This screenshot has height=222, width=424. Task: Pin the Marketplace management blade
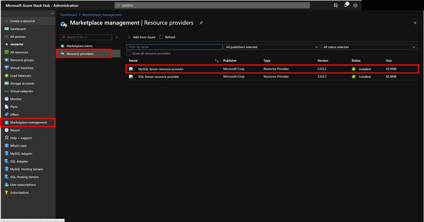(x=201, y=23)
